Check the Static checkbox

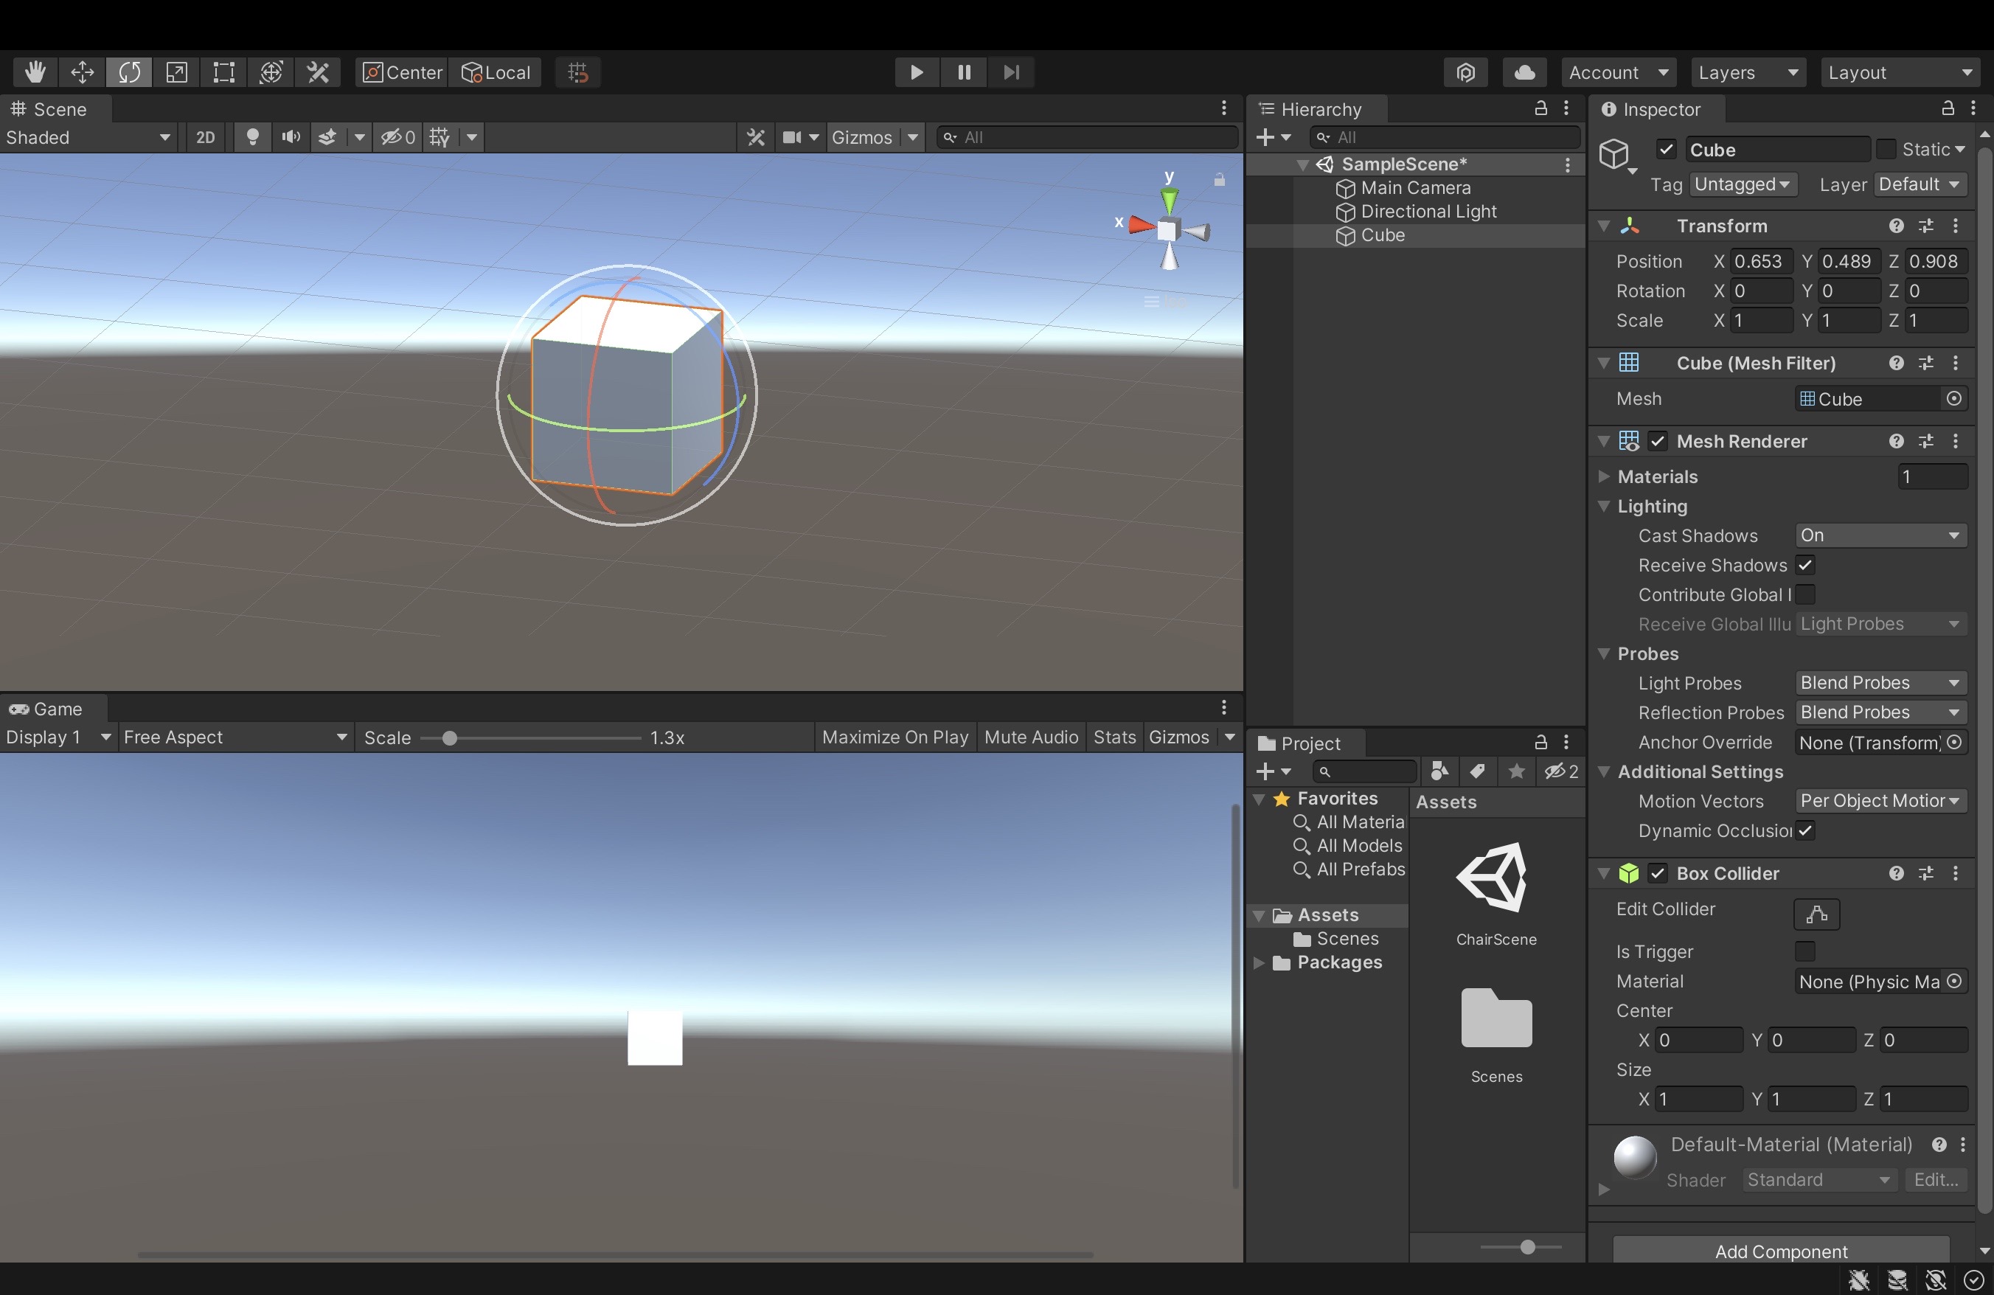click(x=1885, y=149)
